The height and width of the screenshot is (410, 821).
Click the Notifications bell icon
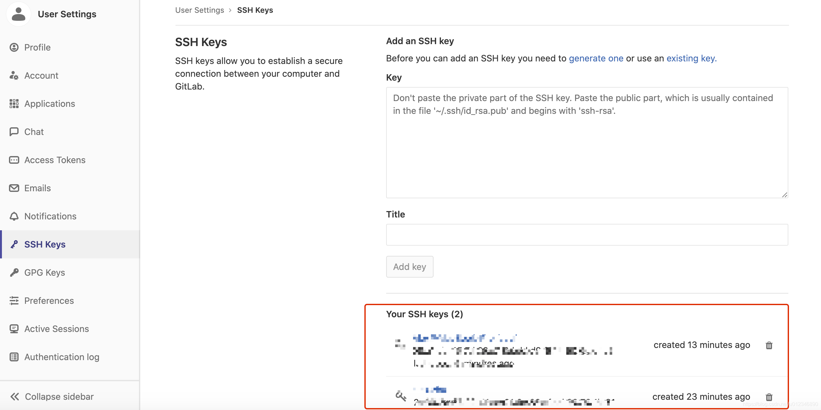point(14,216)
